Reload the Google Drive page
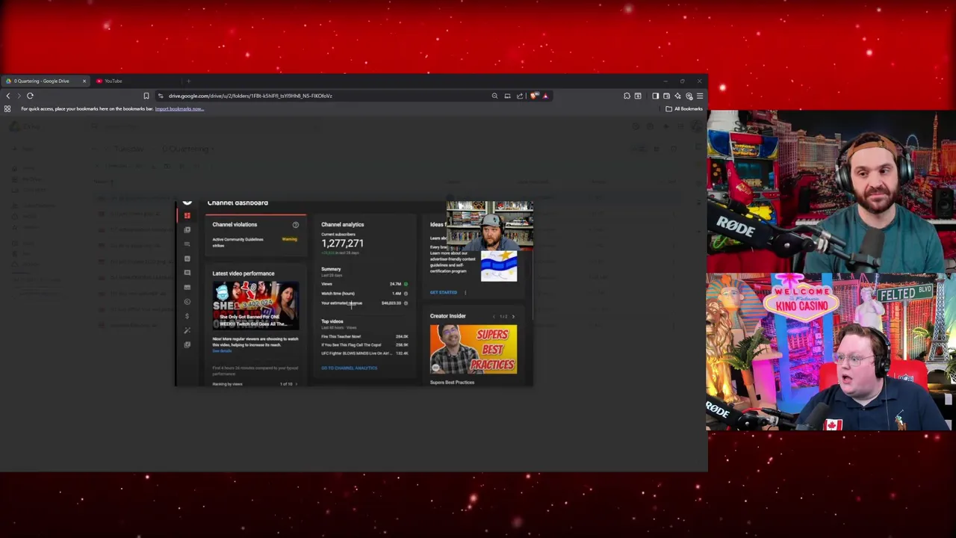The height and width of the screenshot is (538, 956). [30, 96]
